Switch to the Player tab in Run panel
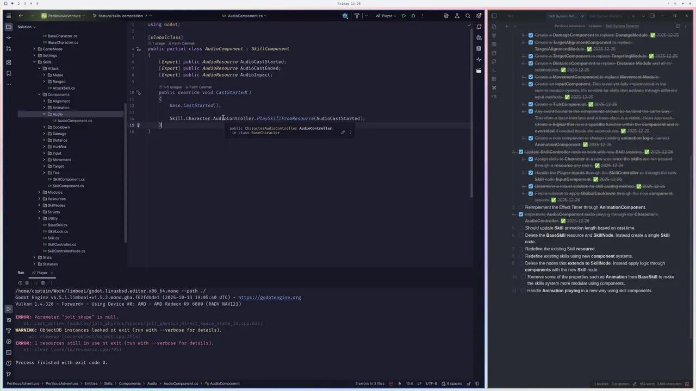This screenshot has height=391, width=696. [x=42, y=273]
